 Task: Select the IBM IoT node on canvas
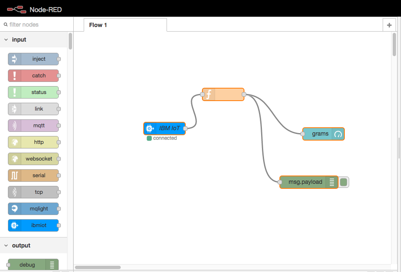point(164,129)
